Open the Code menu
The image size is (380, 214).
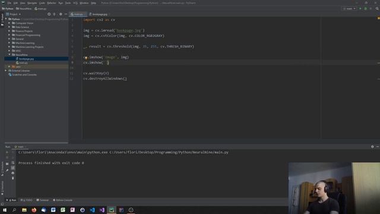pos(42,3)
